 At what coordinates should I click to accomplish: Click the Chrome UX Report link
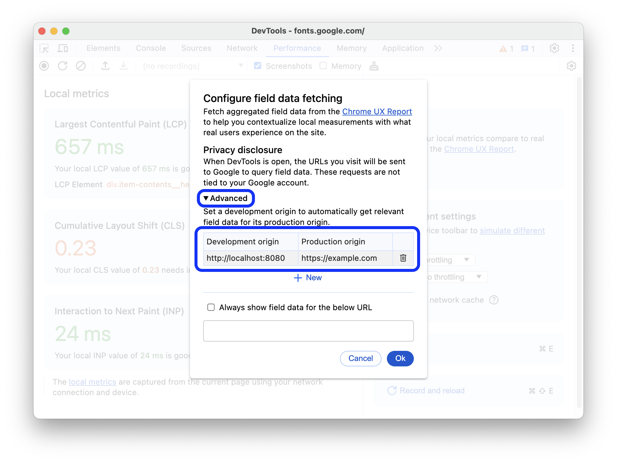pyautogui.click(x=377, y=111)
